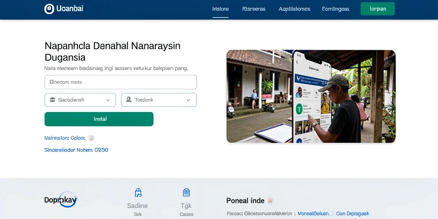Open the Eomlingeas nav item
The height and width of the screenshot is (219, 438).
pos(335,9)
